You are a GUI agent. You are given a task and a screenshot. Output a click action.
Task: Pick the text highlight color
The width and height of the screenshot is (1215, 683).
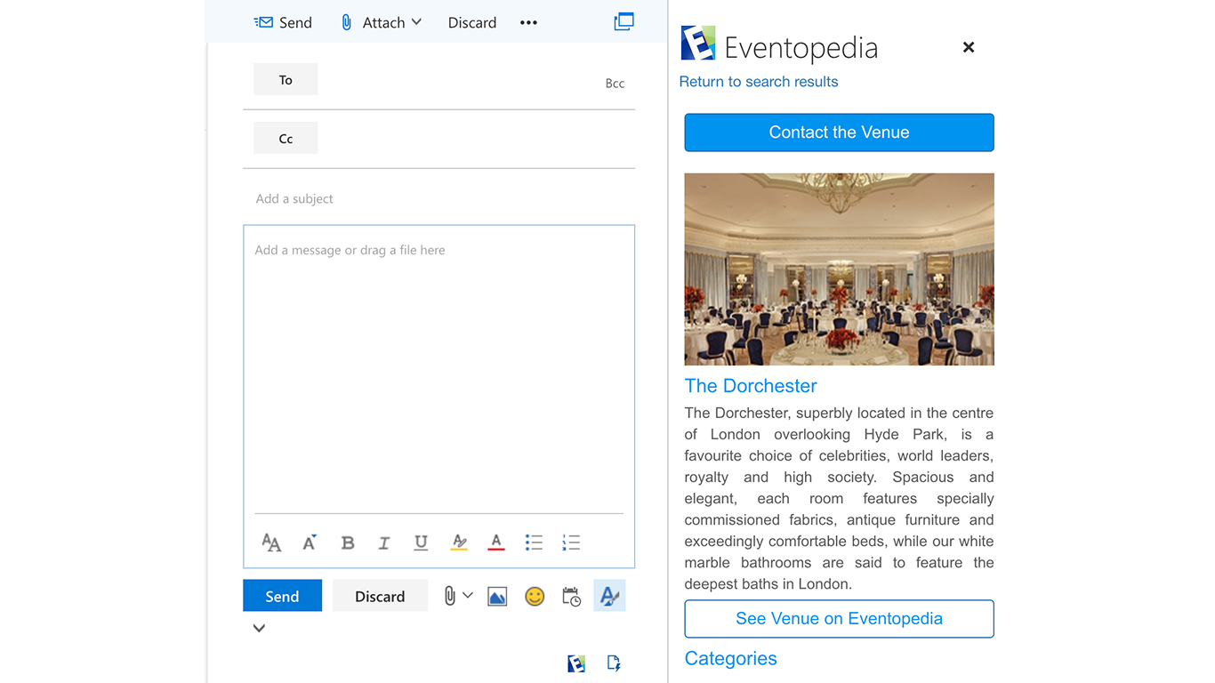[x=459, y=542]
